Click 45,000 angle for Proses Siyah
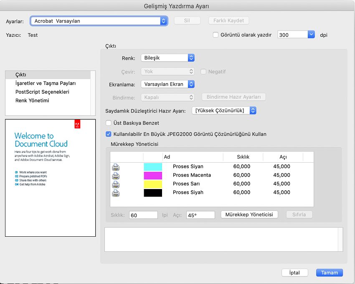355x284 pixels. coord(281,192)
